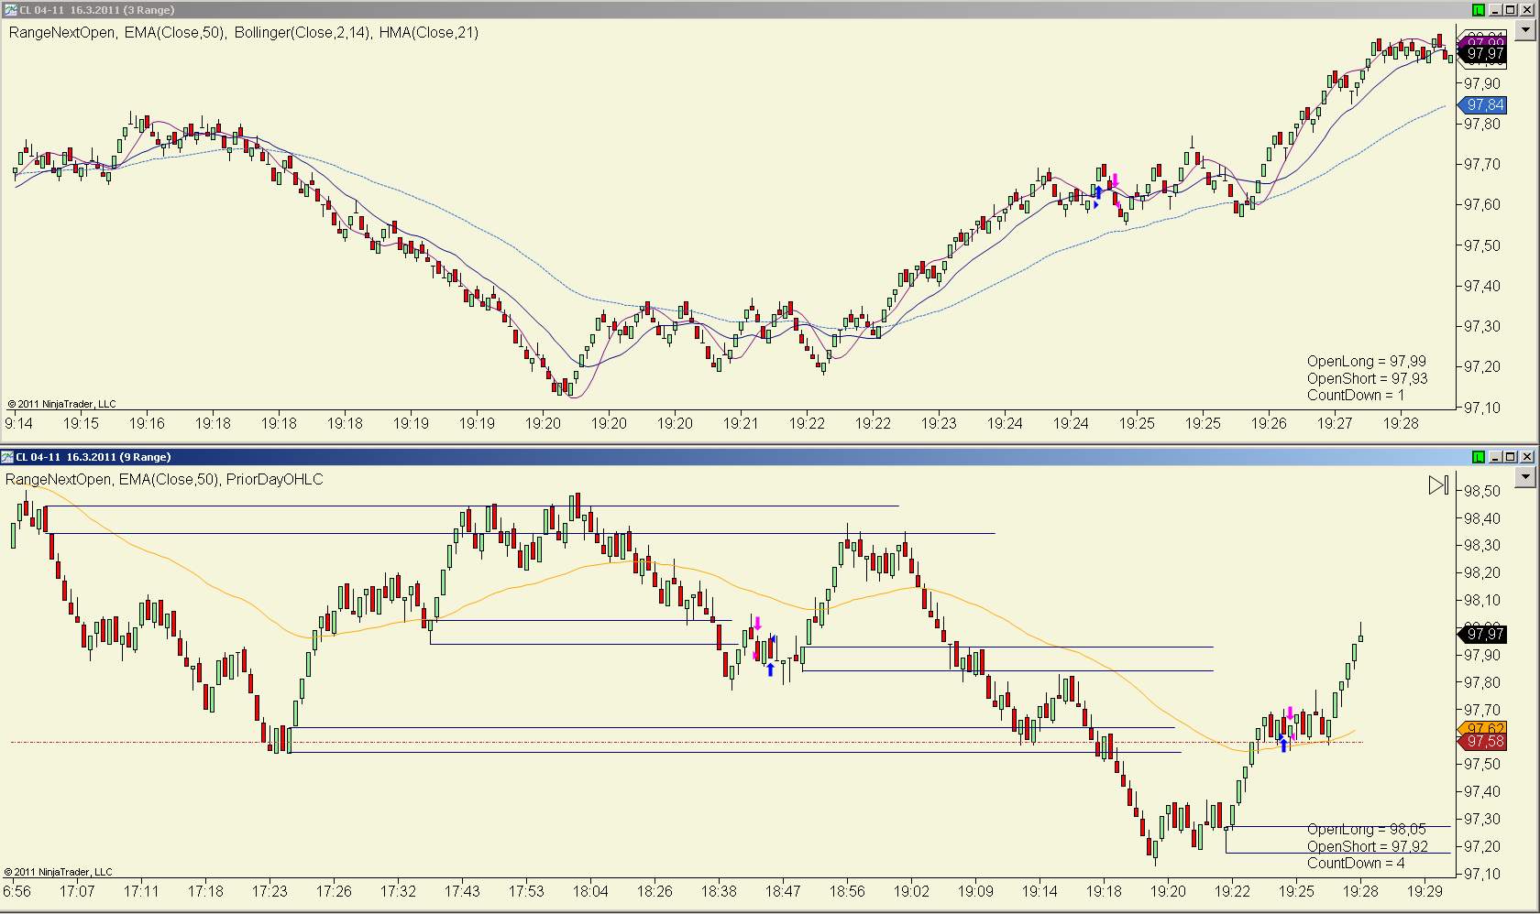Click the 'CountDown = 1' readout

pos(1356,396)
